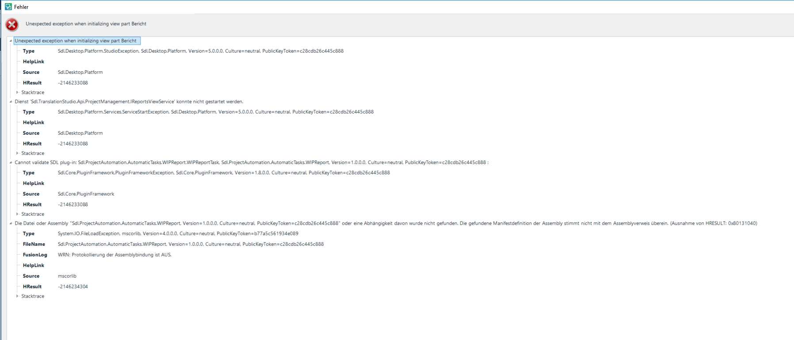Viewport: 794px width, 340px height.
Task: Expand Stacktrace under the FileLoadException entry
Action: point(17,296)
